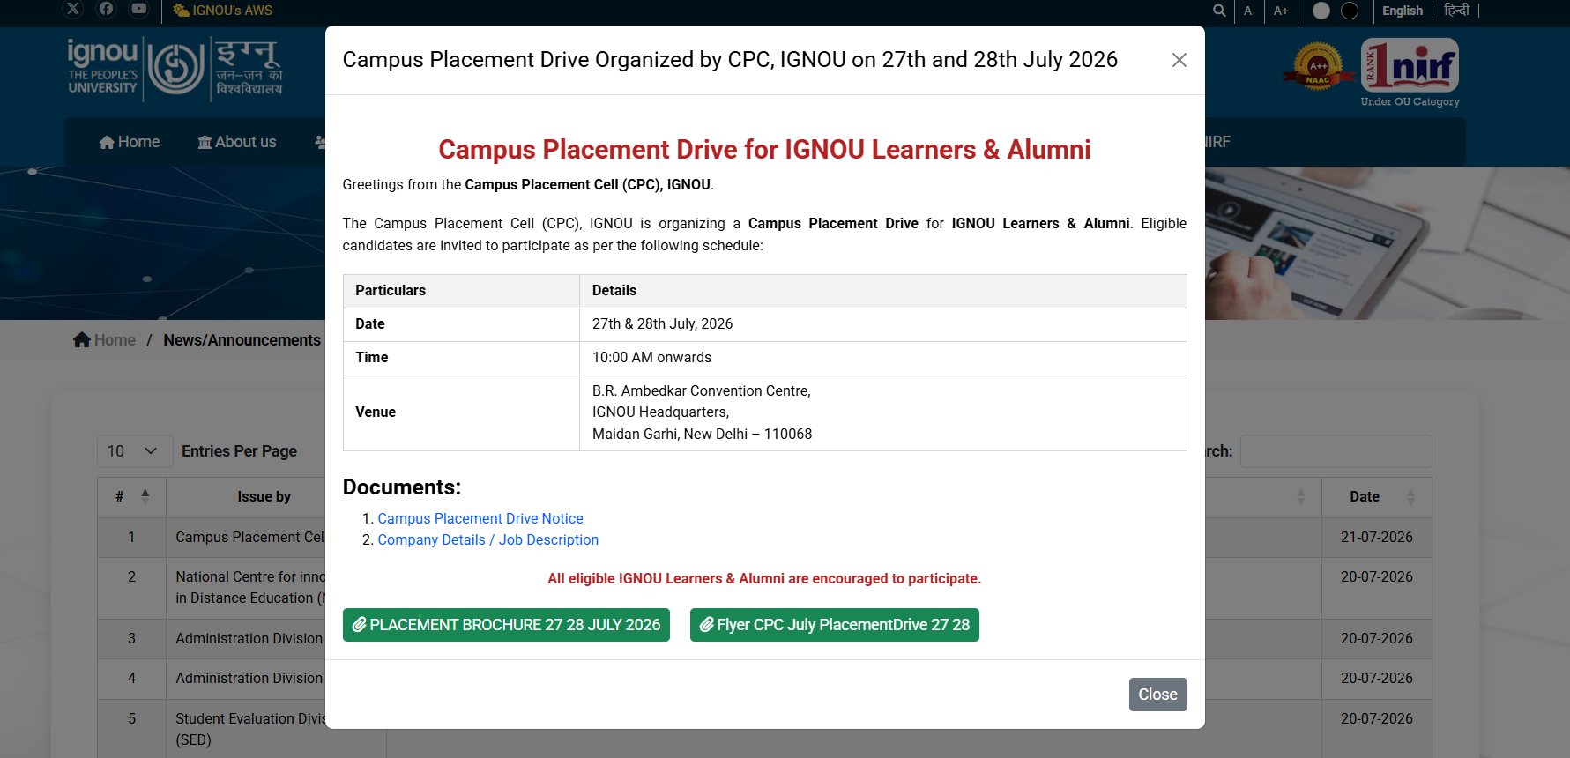The height and width of the screenshot is (758, 1570).
Task: Click the IGNOU People's University logo
Action: coord(175,68)
